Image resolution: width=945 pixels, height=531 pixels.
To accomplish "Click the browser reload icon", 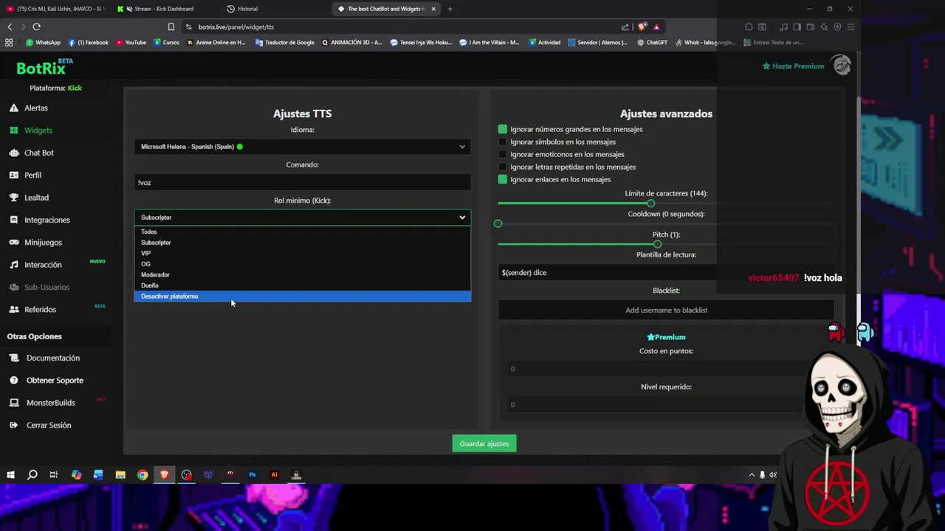I will point(36,27).
